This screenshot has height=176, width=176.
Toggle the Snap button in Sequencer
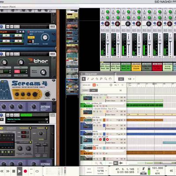coord(121,79)
